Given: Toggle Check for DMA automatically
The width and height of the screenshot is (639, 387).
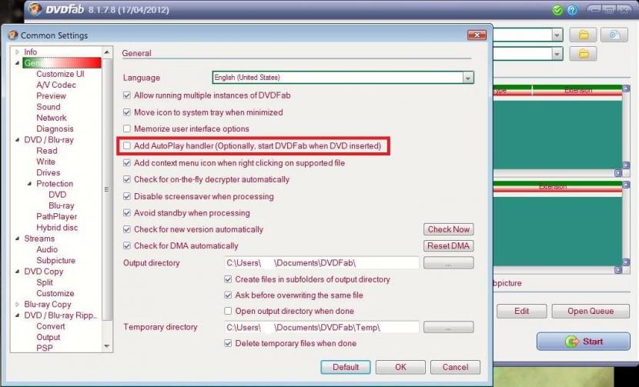Looking at the screenshot, I should 127,245.
